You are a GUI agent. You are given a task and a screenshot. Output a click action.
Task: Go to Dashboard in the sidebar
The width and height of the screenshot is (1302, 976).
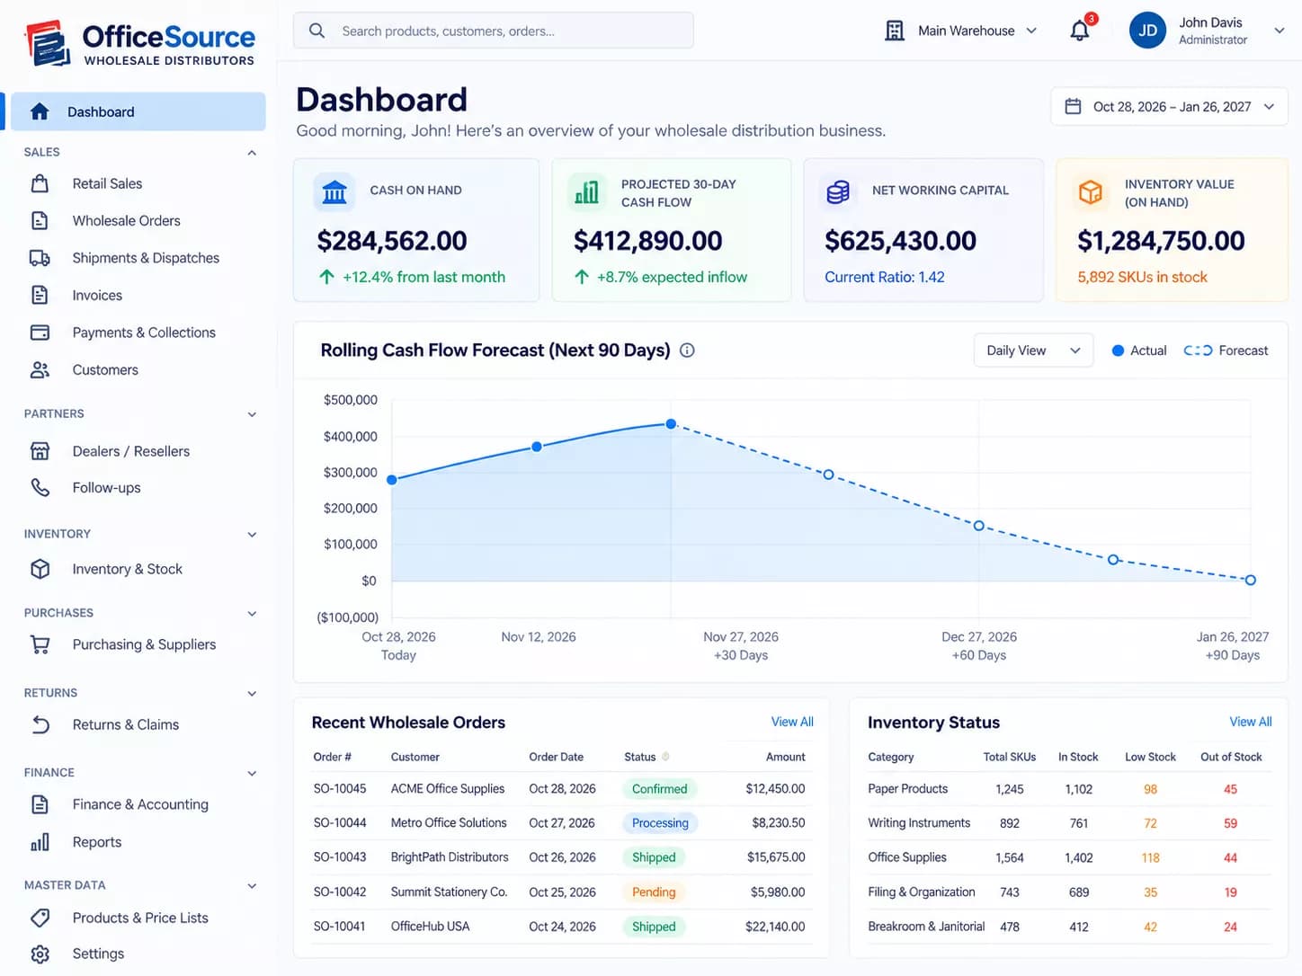(x=138, y=111)
